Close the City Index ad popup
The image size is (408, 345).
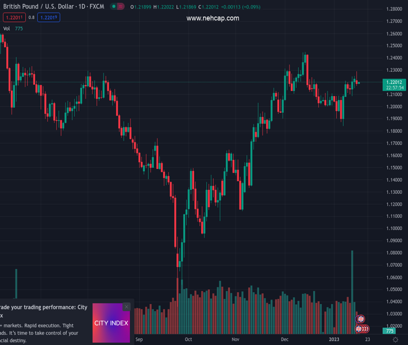tap(126, 306)
